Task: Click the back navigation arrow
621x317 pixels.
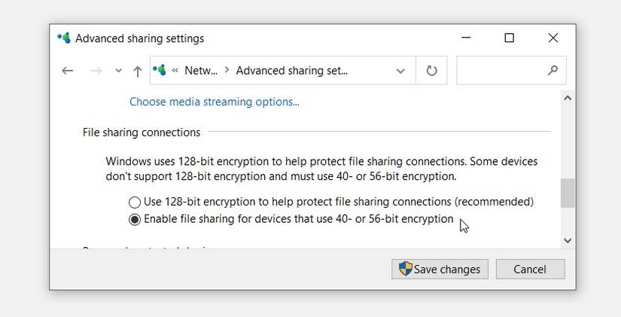Action: point(68,71)
